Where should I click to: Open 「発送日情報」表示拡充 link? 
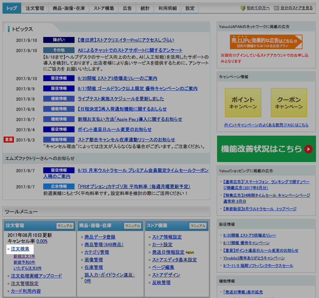(243, 292)
